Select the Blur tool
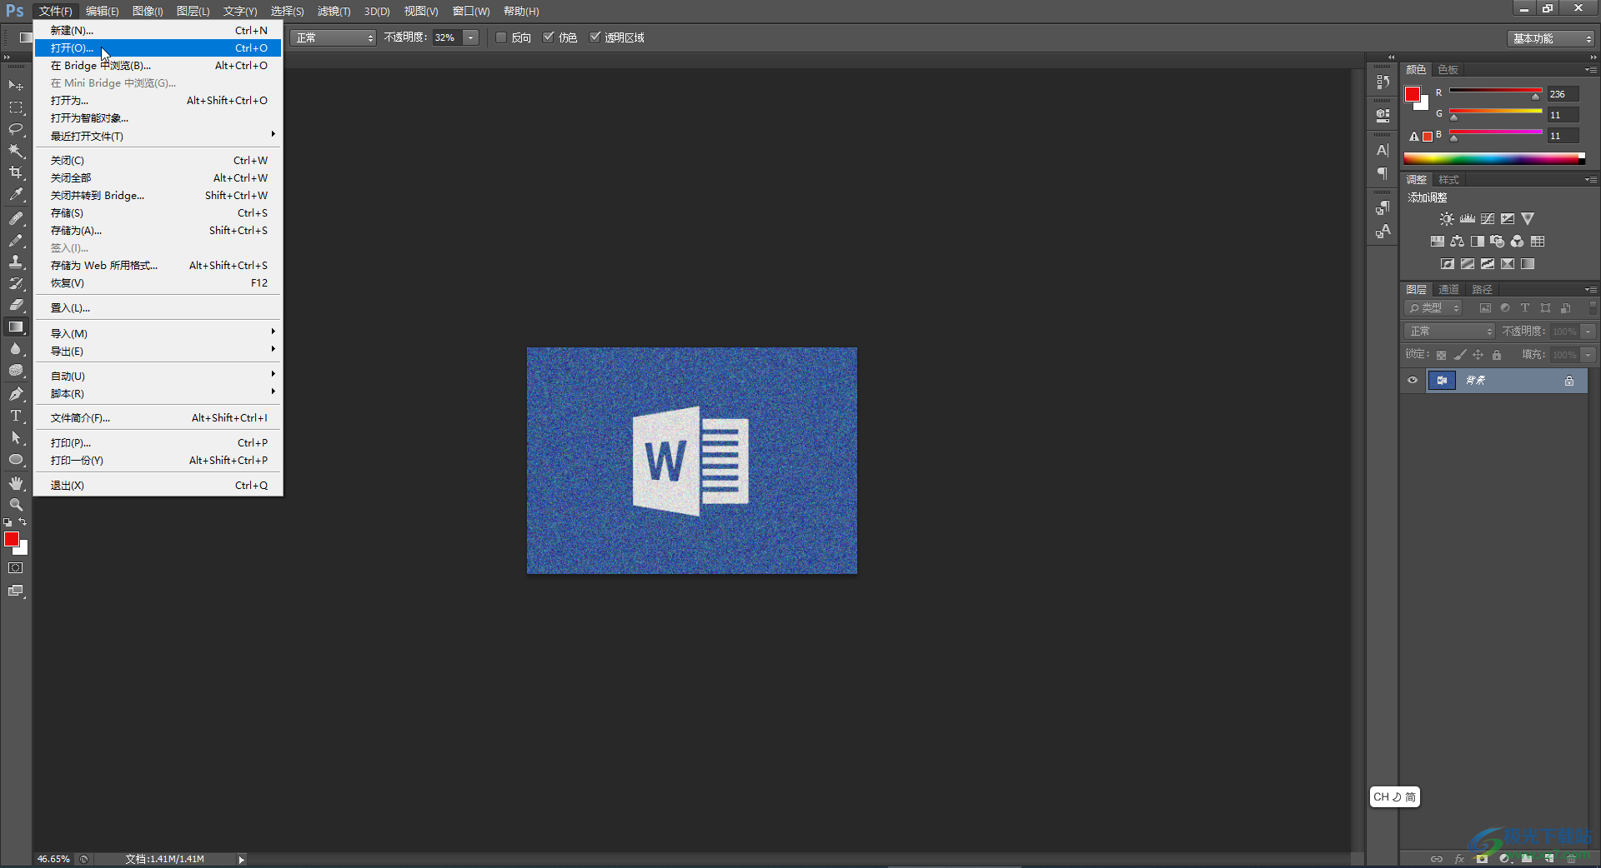The width and height of the screenshot is (1601, 868). point(16,348)
